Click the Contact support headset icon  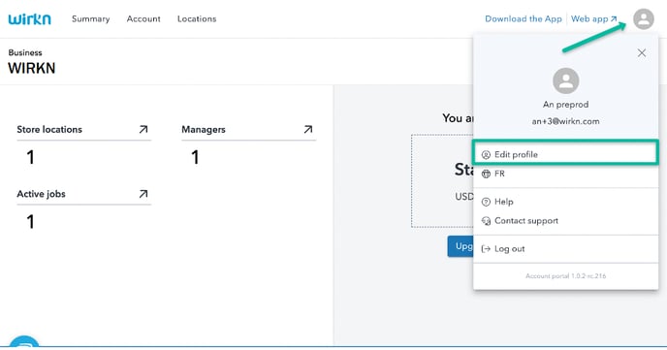486,221
